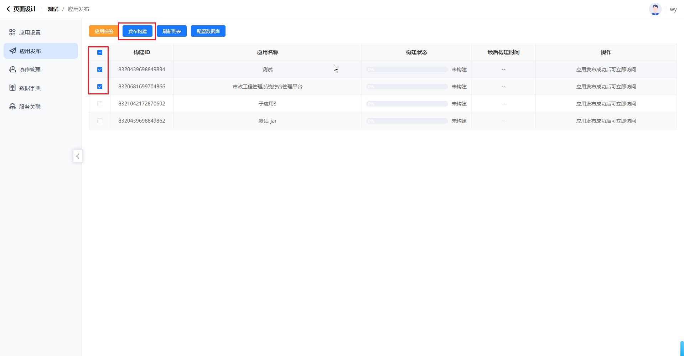684x356 pixels.
Task: Click the 测试 breadcrumb link
Action: click(53, 9)
